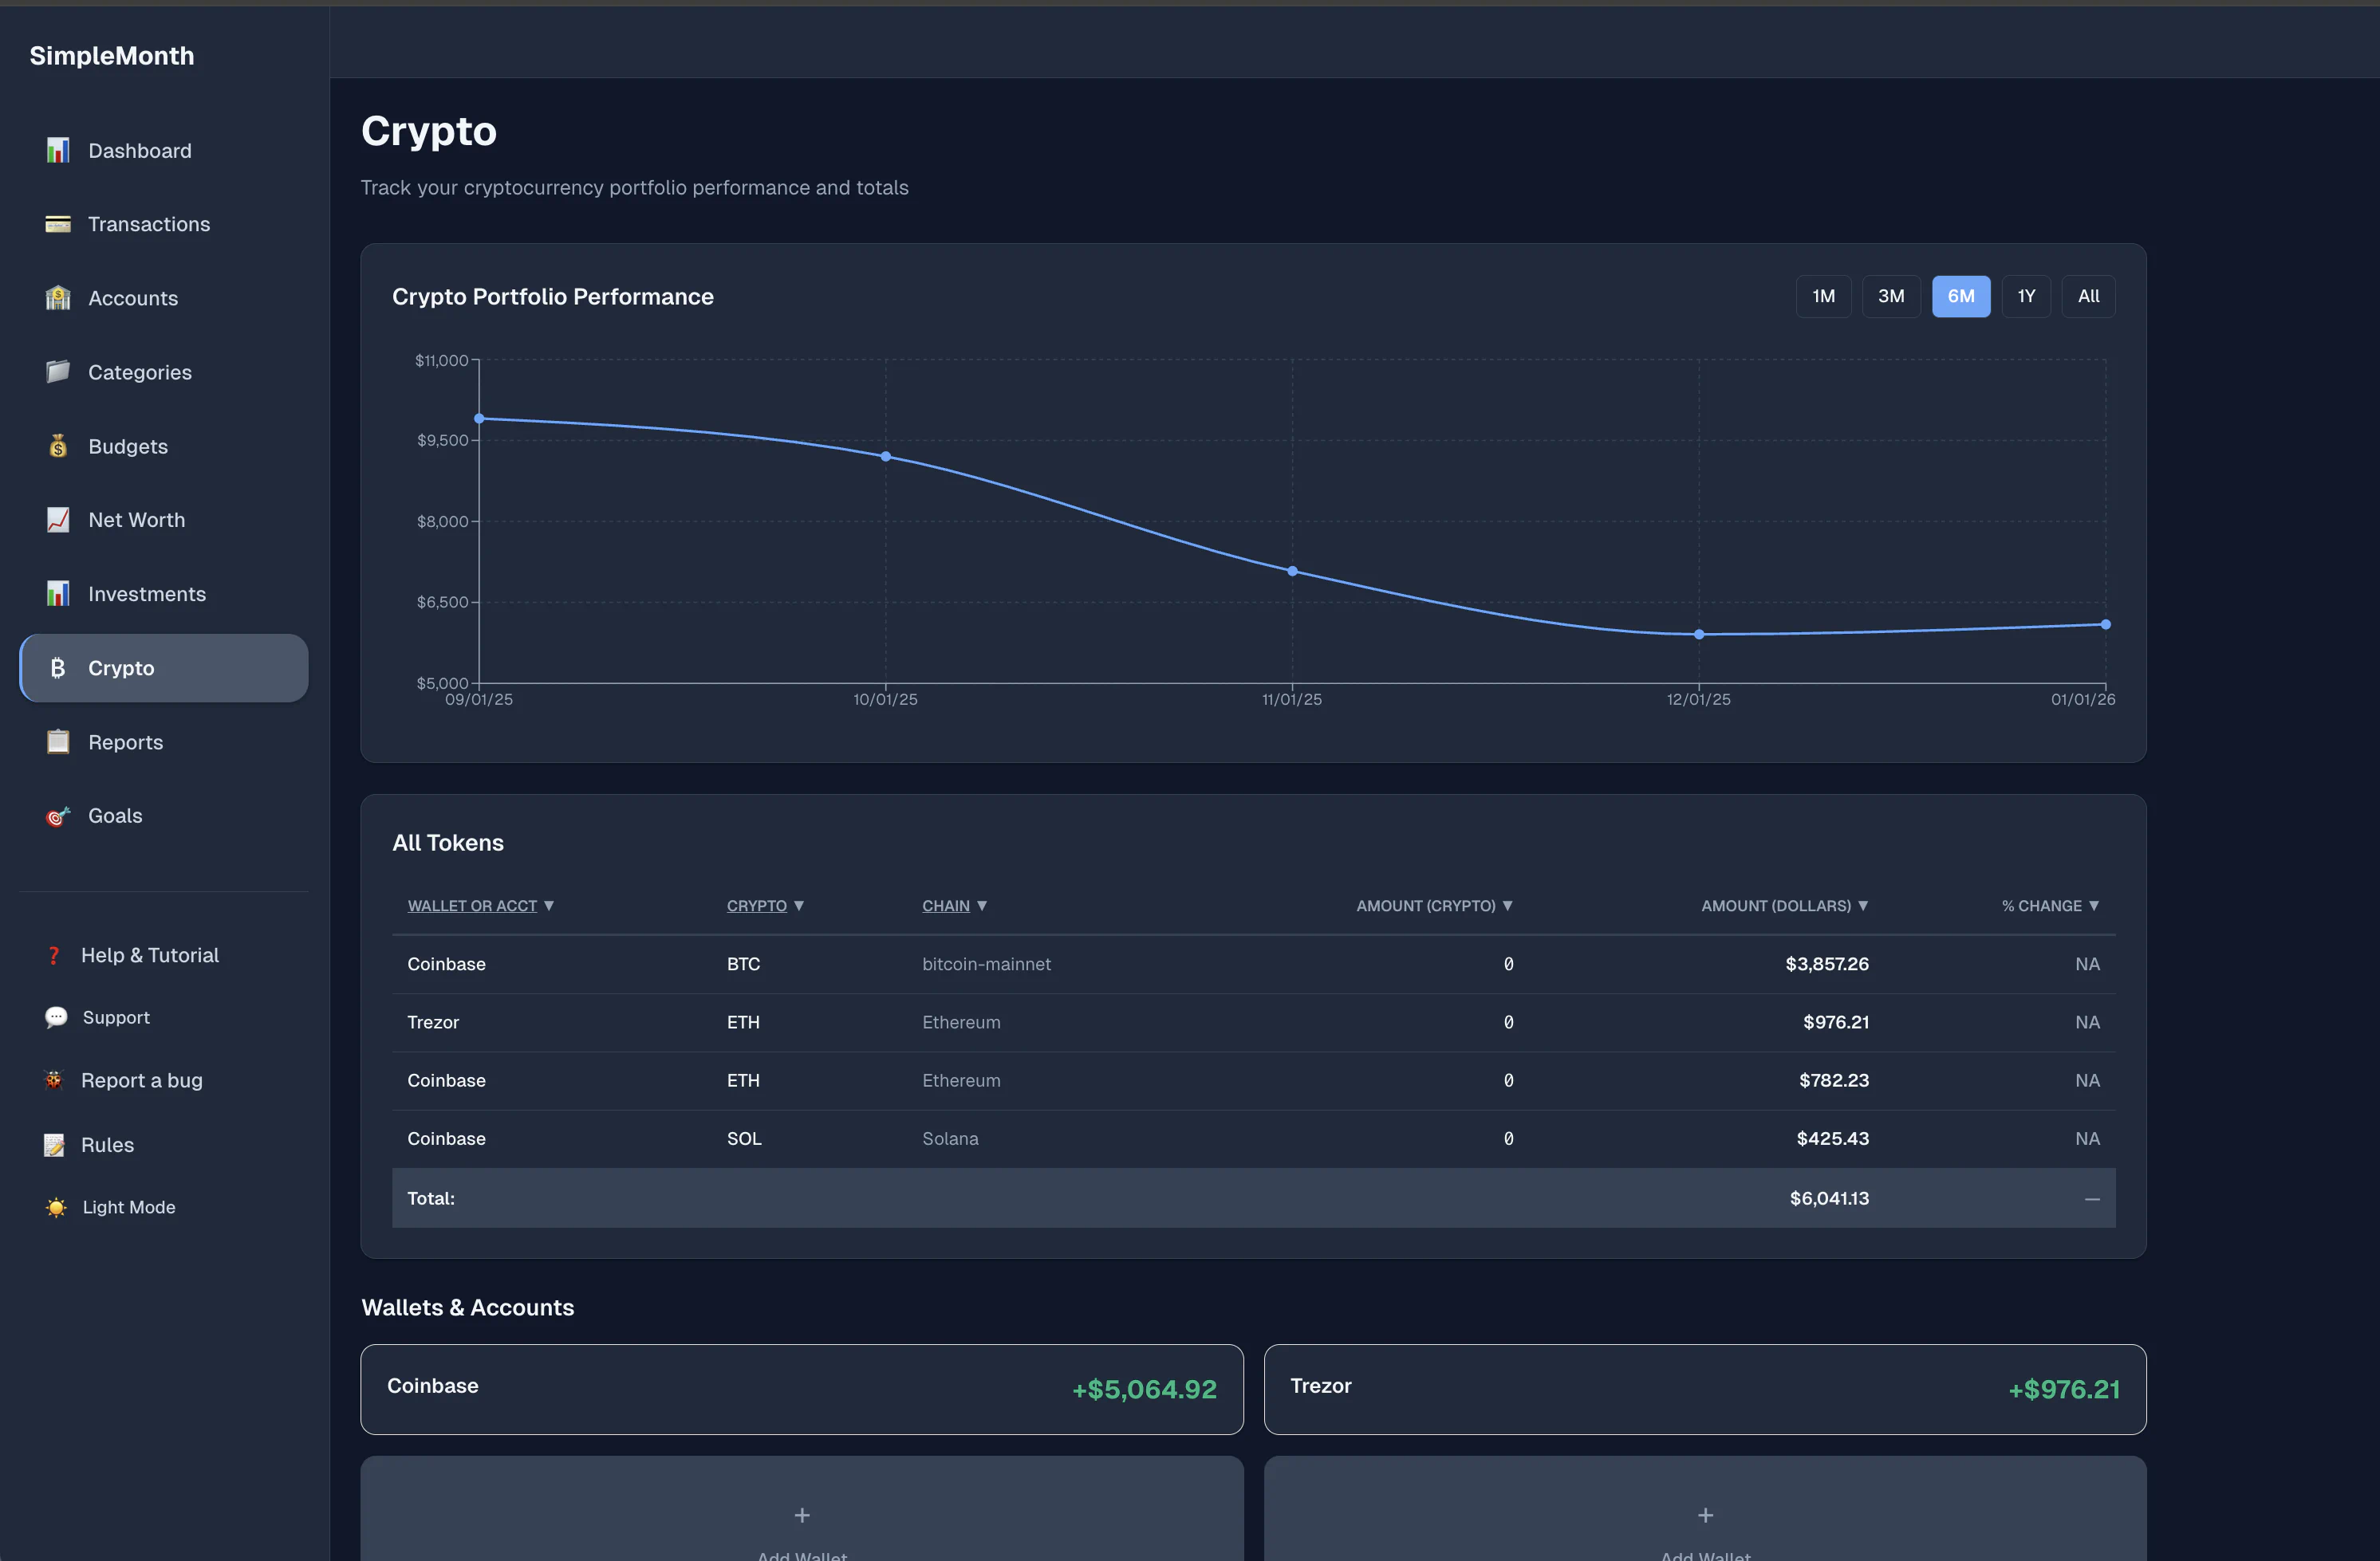The height and width of the screenshot is (1561, 2380).
Task: Go to Categories in sidebar
Action: (139, 372)
